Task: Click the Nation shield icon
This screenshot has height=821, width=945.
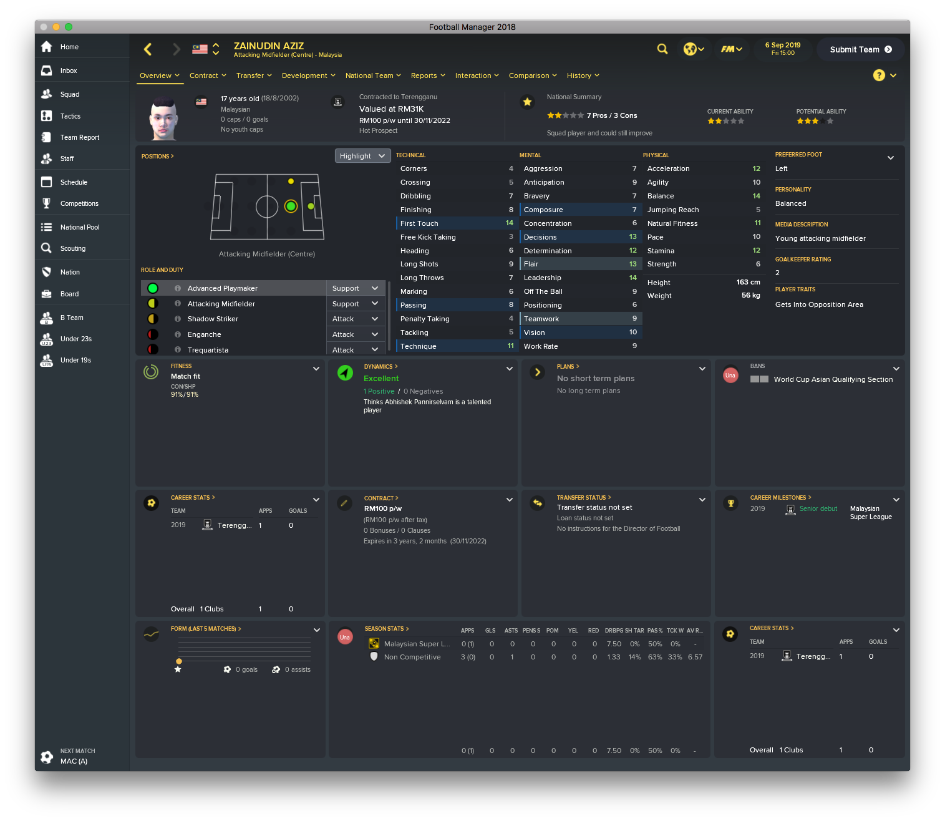Action: tap(46, 272)
